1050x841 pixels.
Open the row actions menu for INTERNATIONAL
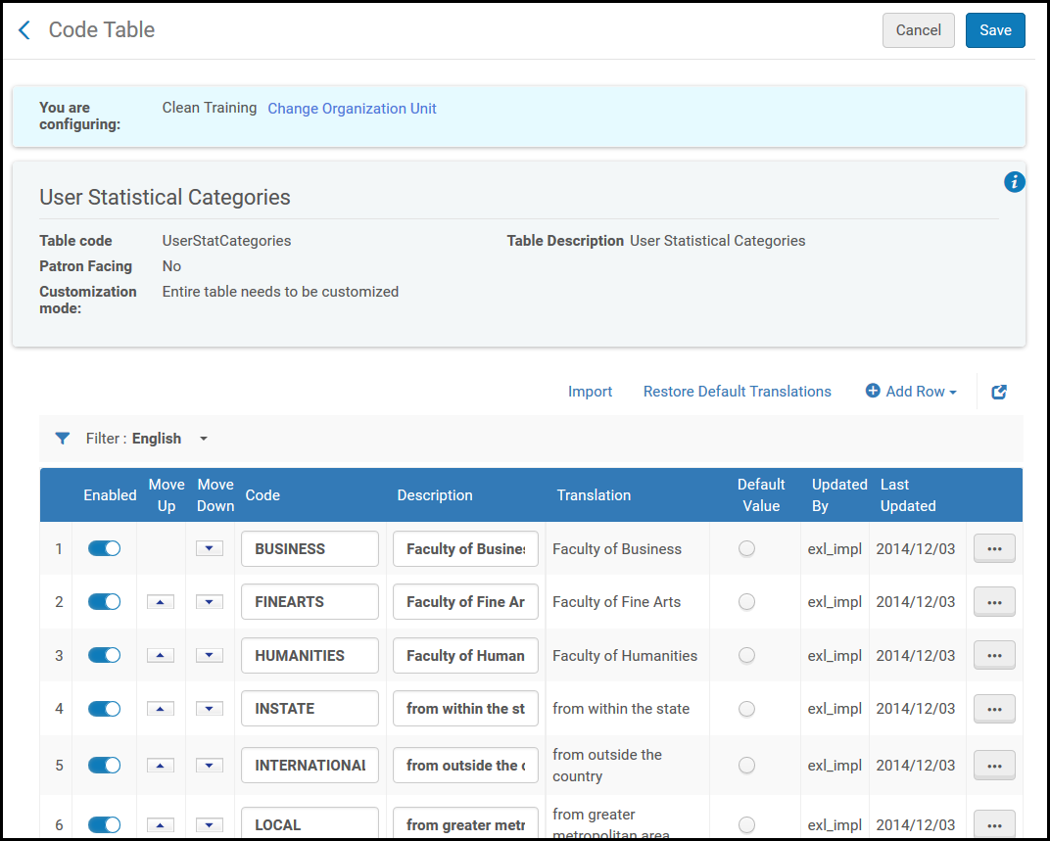(994, 766)
